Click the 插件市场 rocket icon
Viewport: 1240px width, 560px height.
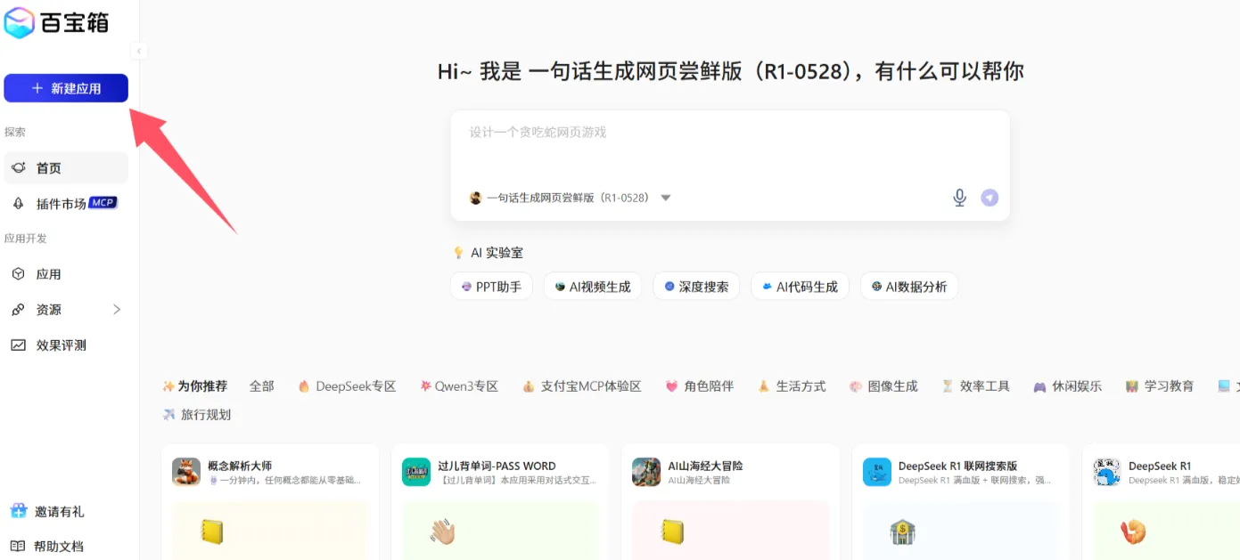(18, 203)
